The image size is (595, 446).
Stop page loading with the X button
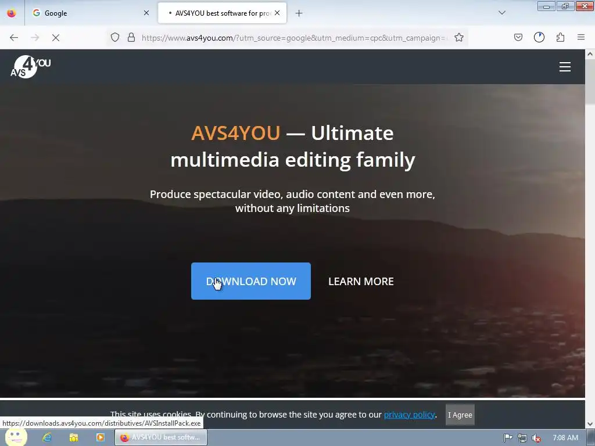[56, 38]
